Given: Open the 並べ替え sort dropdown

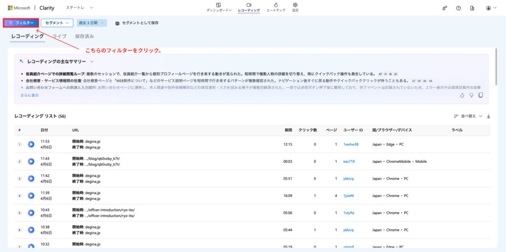Looking at the screenshot, I should point(468,116).
